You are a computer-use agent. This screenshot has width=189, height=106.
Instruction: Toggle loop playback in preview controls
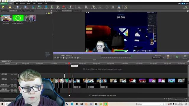click(66, 58)
